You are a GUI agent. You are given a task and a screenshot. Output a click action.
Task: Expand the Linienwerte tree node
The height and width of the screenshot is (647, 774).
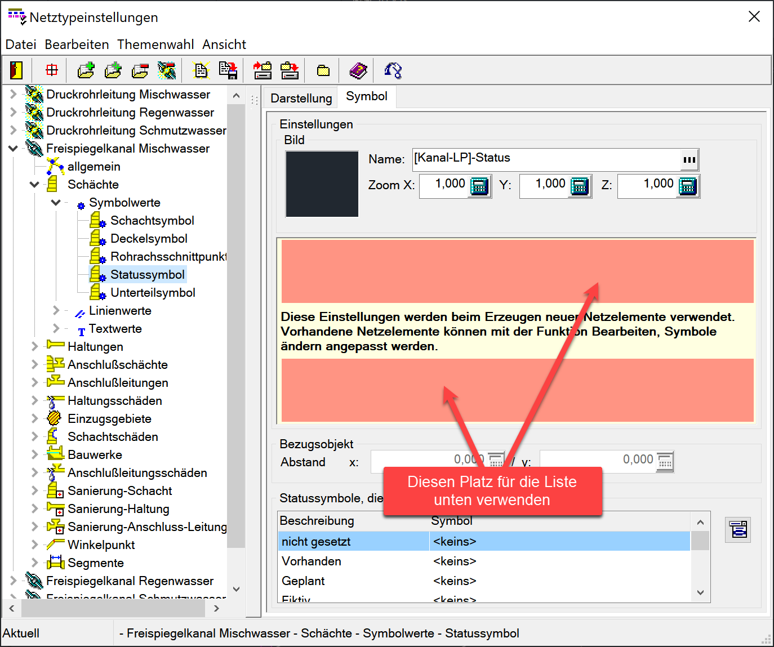56,310
